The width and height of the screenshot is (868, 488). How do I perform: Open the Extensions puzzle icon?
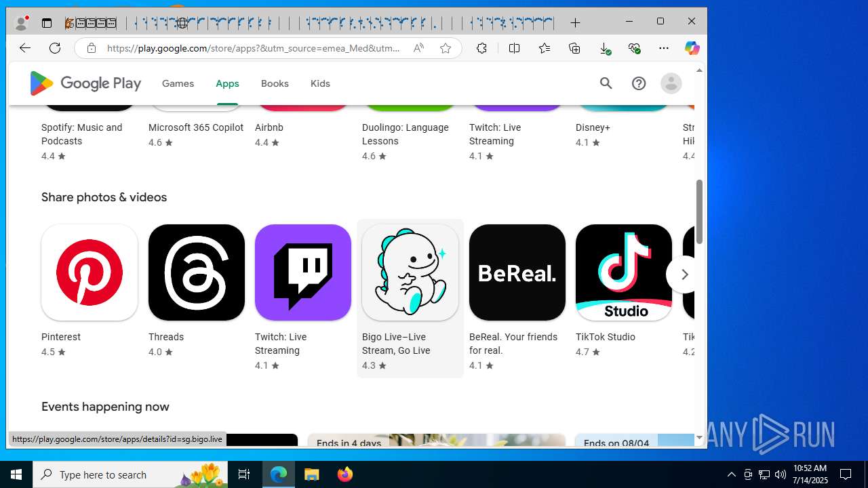pos(481,48)
